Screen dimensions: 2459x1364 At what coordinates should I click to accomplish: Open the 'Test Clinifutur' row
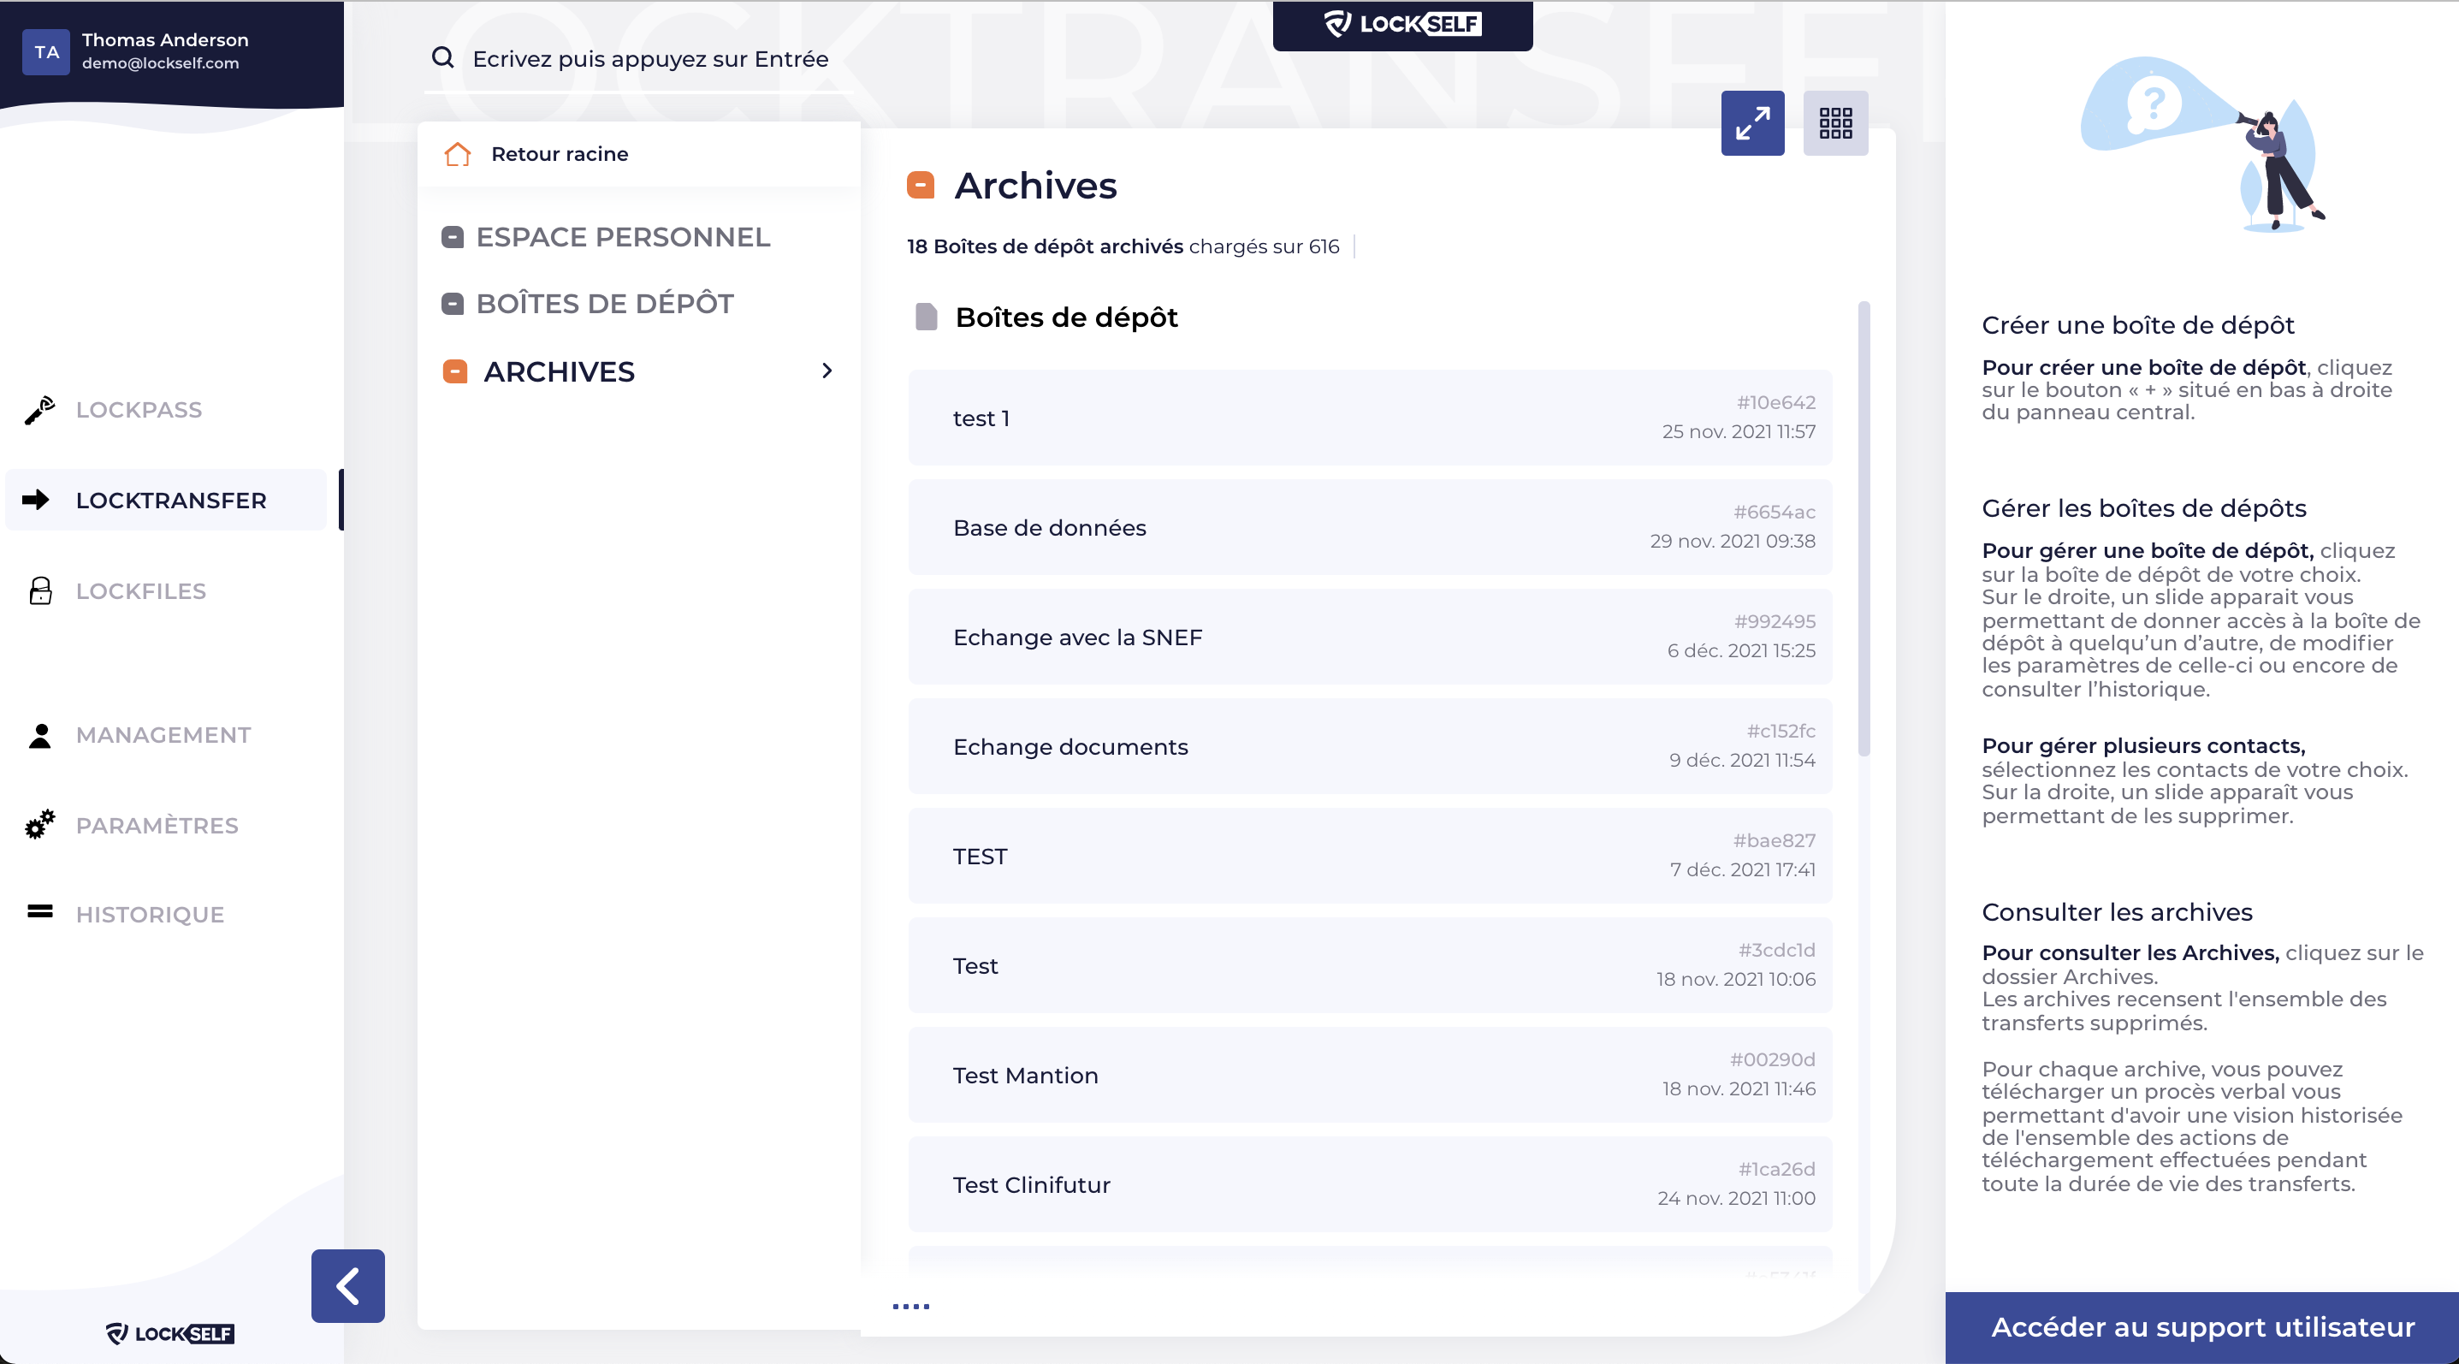tap(1370, 1183)
